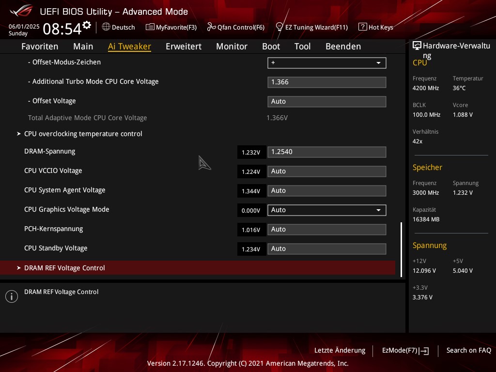The height and width of the screenshot is (372, 496).
Task: Open Qfan Control fan icon
Action: pos(211,27)
